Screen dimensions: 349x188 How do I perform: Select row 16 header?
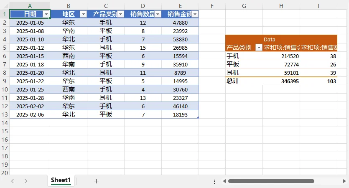(x=5, y=140)
